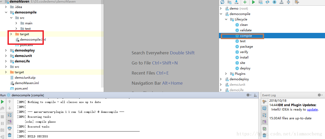This screenshot has height=139, width=325.
Task: Download sources and documentation icon
Action: tap(236, 2)
